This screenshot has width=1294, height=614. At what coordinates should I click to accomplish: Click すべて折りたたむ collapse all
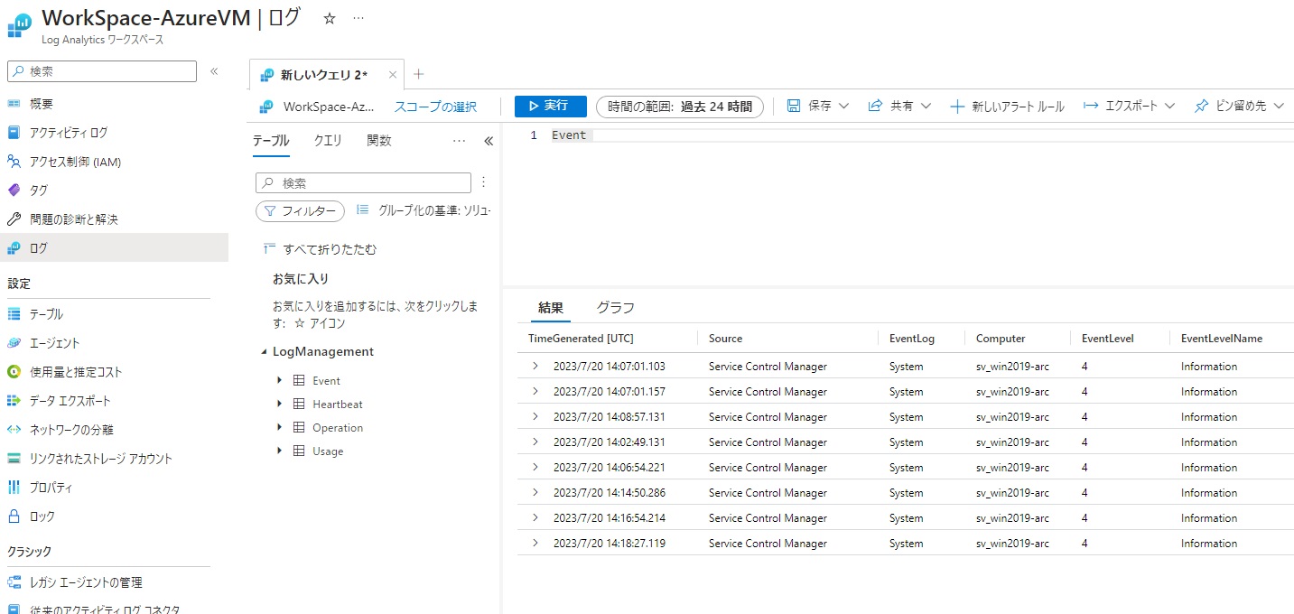(x=320, y=249)
